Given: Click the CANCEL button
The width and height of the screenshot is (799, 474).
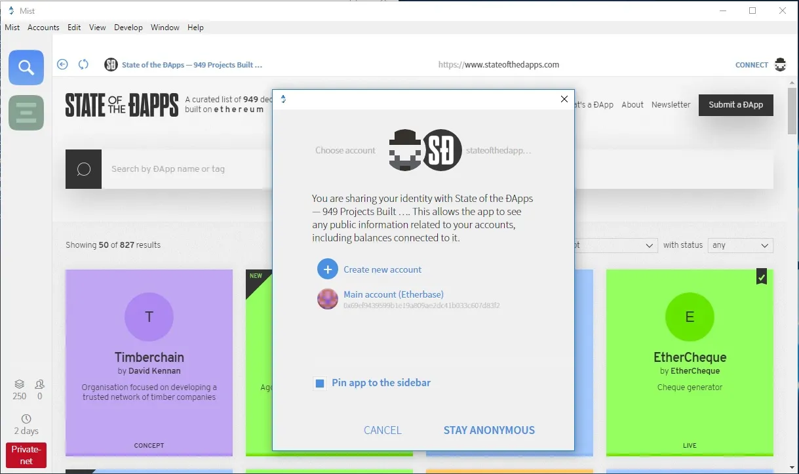Looking at the screenshot, I should (x=383, y=430).
